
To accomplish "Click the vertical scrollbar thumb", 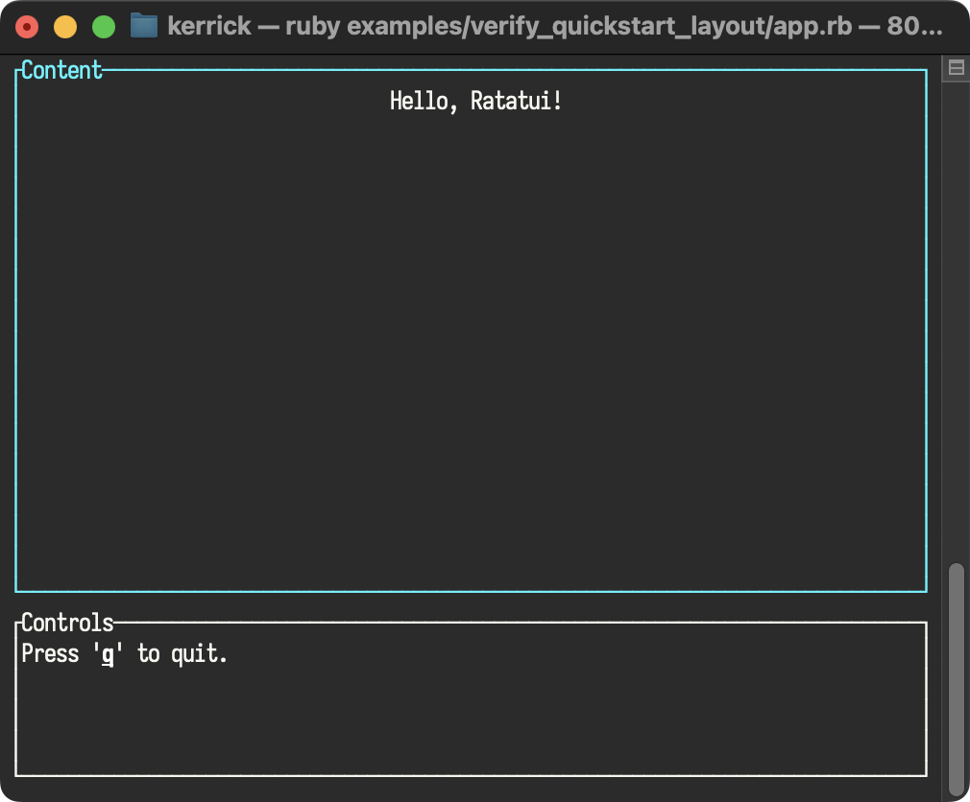I will click(957, 678).
